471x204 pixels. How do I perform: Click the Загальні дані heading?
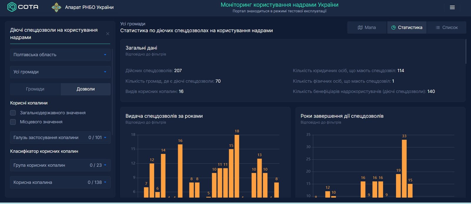(141, 48)
